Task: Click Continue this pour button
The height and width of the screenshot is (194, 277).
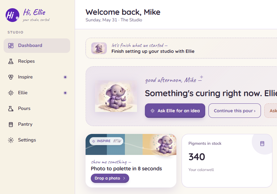Action: pos(235,111)
